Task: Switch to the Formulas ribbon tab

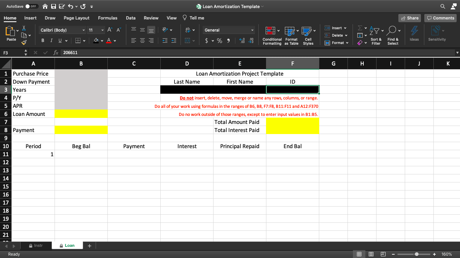Action: pyautogui.click(x=108, y=18)
